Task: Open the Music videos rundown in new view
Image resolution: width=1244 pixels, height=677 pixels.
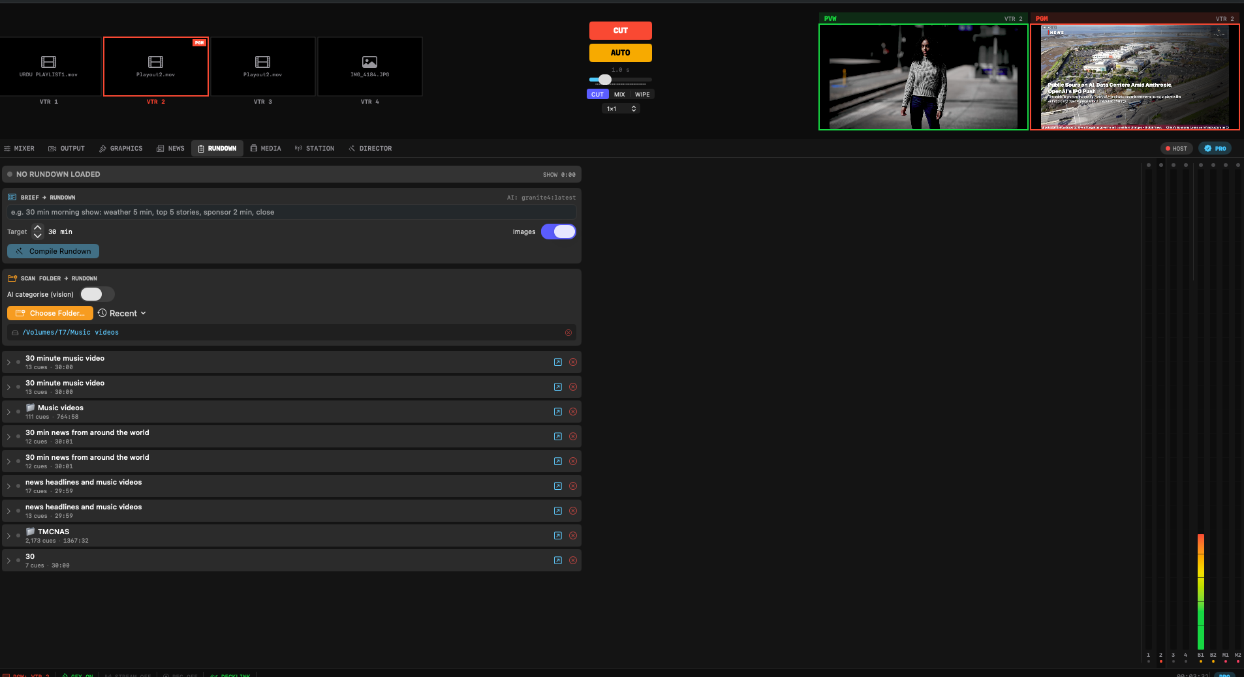Action: [558, 412]
